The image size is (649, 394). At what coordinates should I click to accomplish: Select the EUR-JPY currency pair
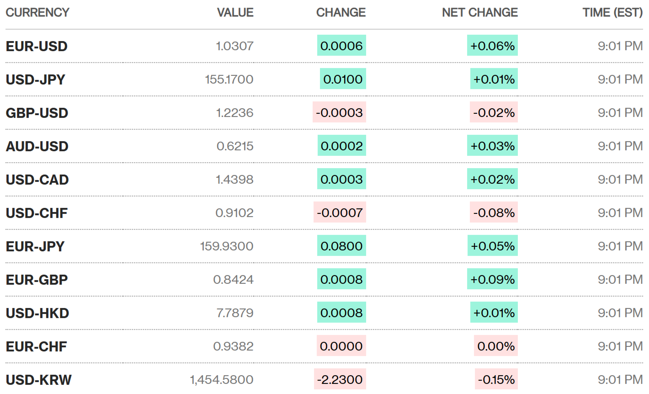[x=35, y=246]
